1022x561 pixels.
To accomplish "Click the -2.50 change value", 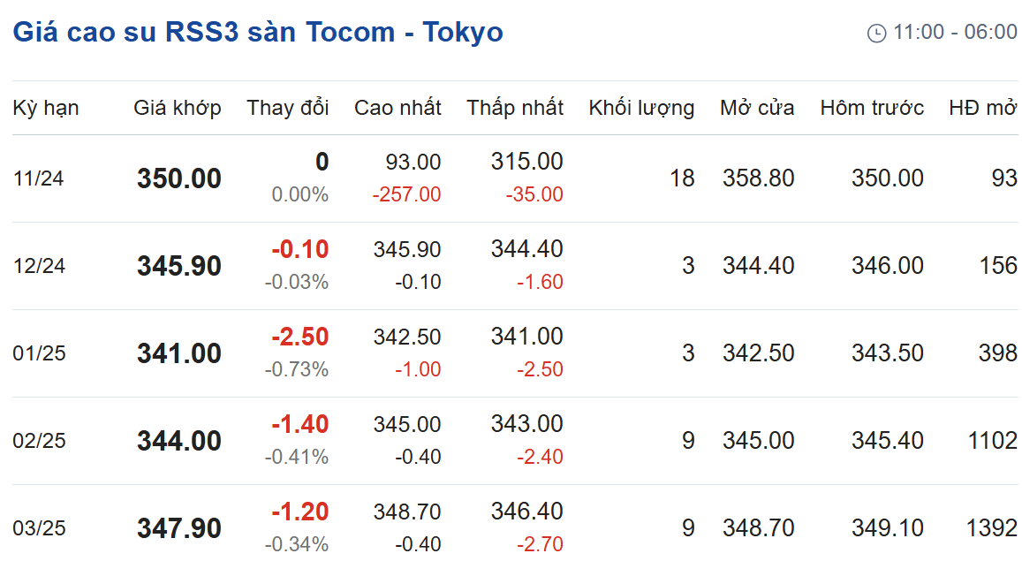I will [300, 337].
